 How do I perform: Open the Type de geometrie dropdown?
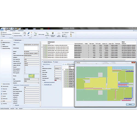(38, 81)
